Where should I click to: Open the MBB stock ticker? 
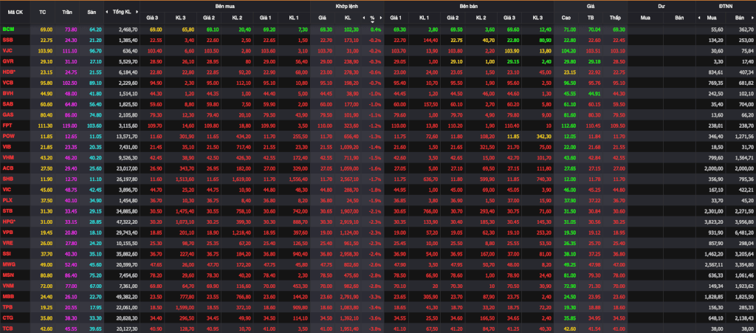(8, 295)
